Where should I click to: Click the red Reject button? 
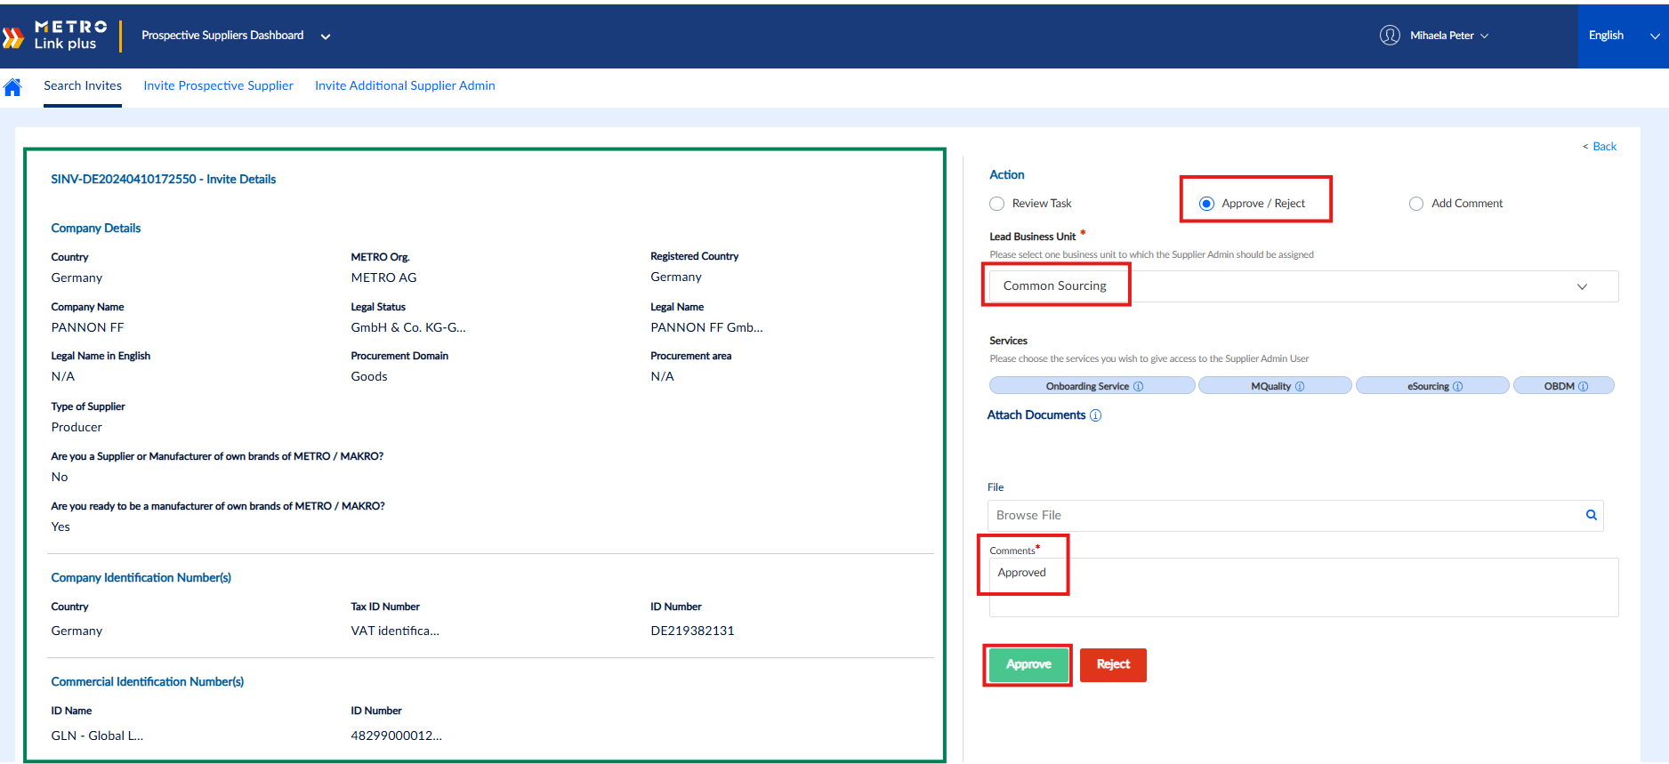1113,665
